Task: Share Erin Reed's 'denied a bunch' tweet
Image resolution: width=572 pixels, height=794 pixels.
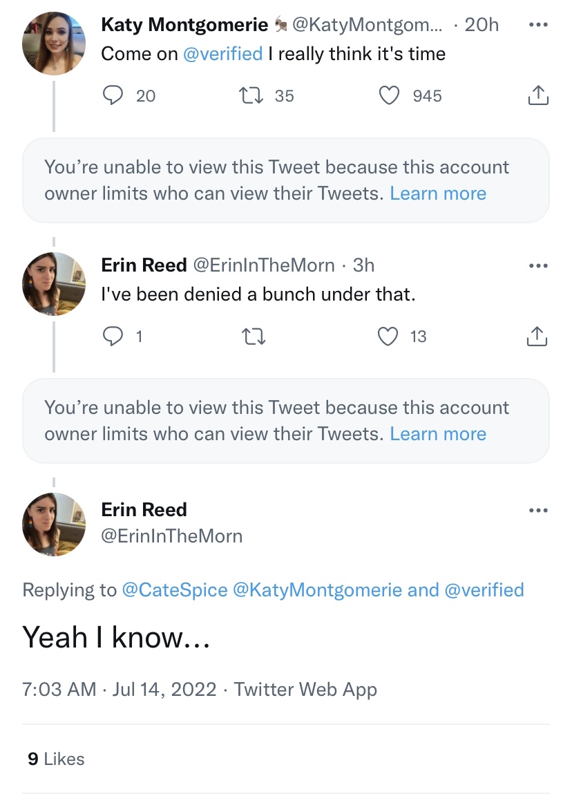Action: [537, 337]
